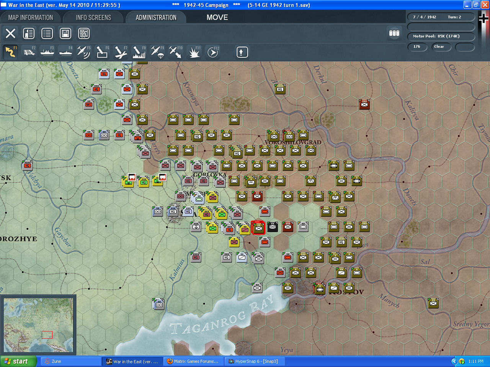Open the list report icon in Administration
Image resolution: width=490 pixels, height=367 pixels.
pos(47,33)
